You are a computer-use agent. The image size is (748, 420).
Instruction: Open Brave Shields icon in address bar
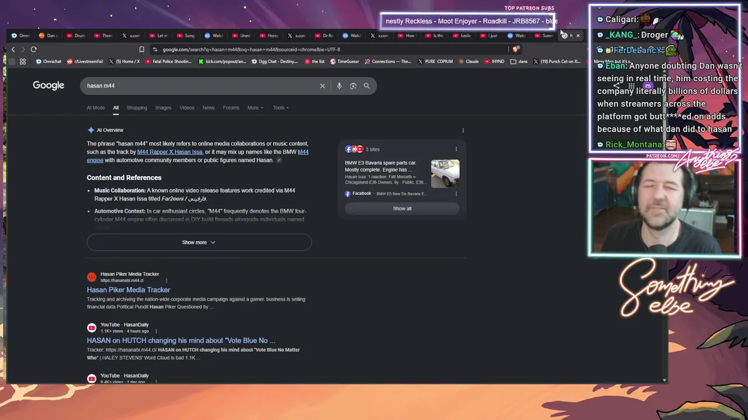(x=515, y=50)
